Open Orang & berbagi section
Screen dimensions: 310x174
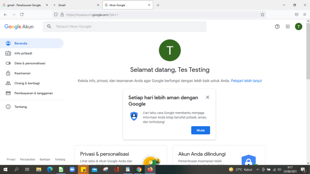click(x=31, y=83)
